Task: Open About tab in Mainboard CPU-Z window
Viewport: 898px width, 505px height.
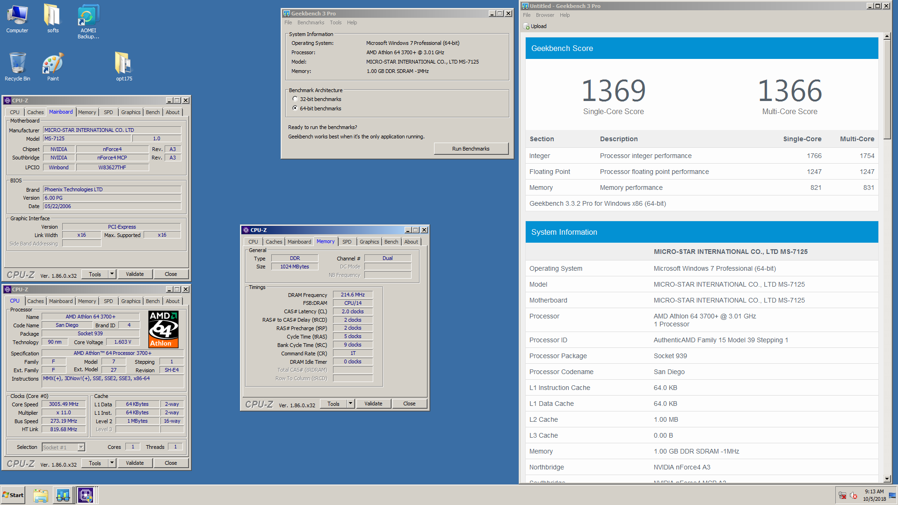Action: click(x=173, y=112)
